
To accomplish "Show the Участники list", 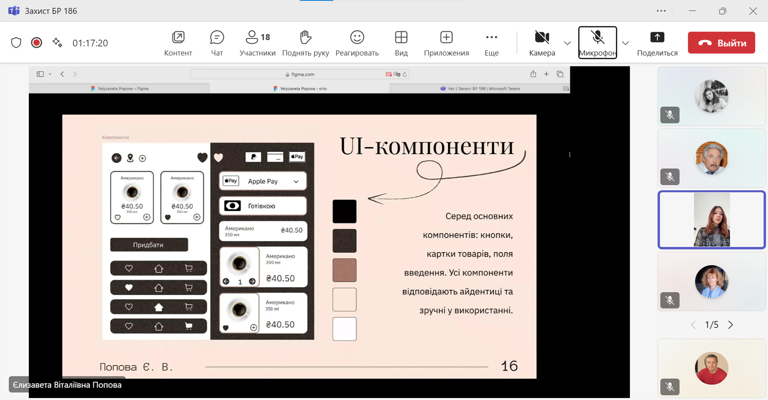I will coord(257,43).
